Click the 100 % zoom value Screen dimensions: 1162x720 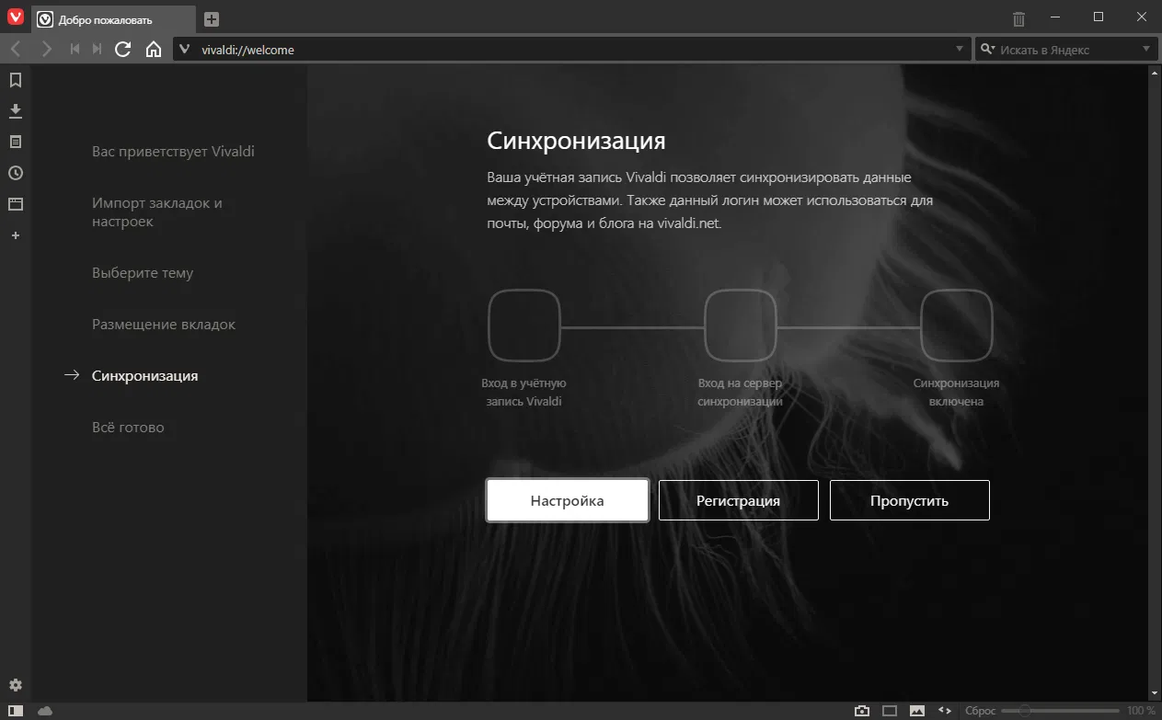click(x=1141, y=711)
